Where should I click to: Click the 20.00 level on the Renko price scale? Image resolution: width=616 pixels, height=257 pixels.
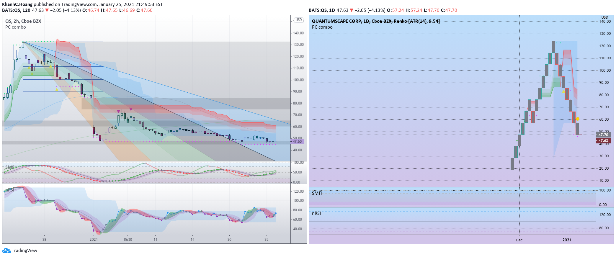point(604,168)
